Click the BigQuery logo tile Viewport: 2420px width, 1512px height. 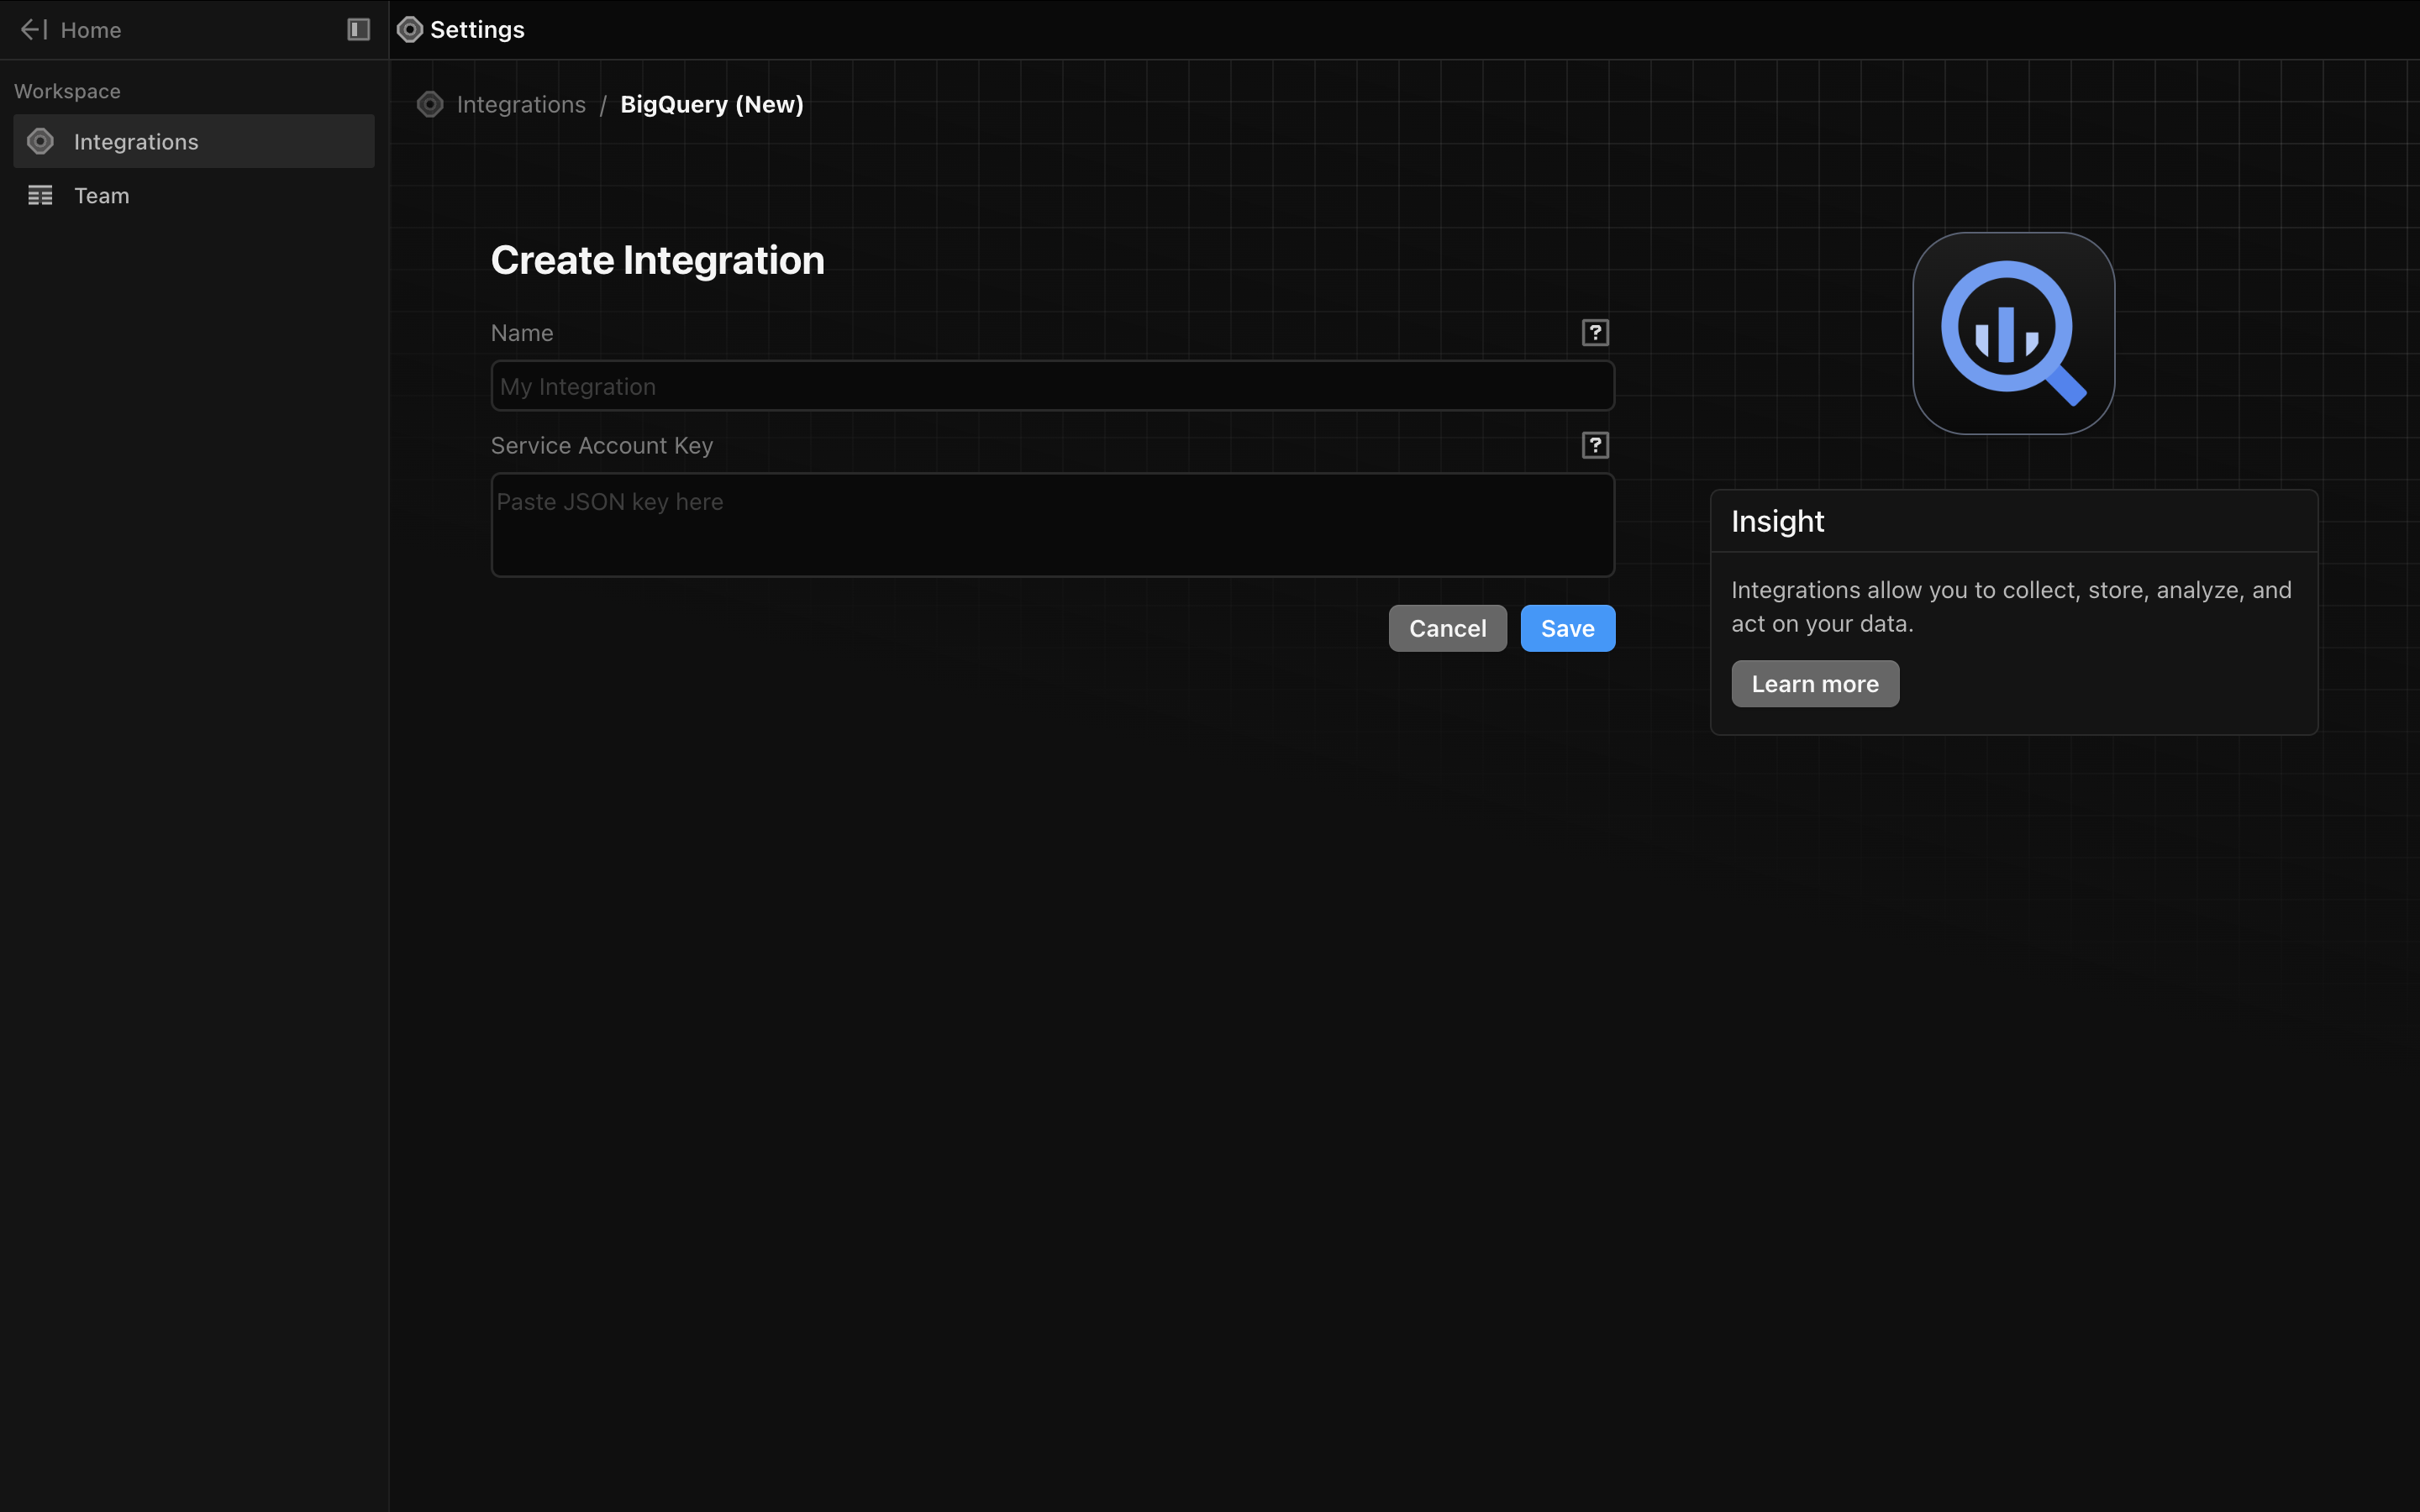pyautogui.click(x=2013, y=334)
